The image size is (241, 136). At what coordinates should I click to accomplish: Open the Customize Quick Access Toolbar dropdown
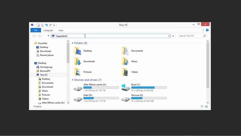coord(54,25)
